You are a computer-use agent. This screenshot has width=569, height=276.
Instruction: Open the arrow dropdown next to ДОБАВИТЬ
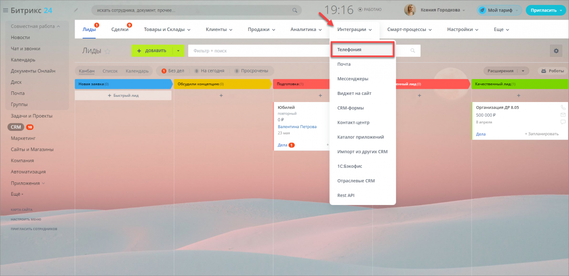click(178, 51)
